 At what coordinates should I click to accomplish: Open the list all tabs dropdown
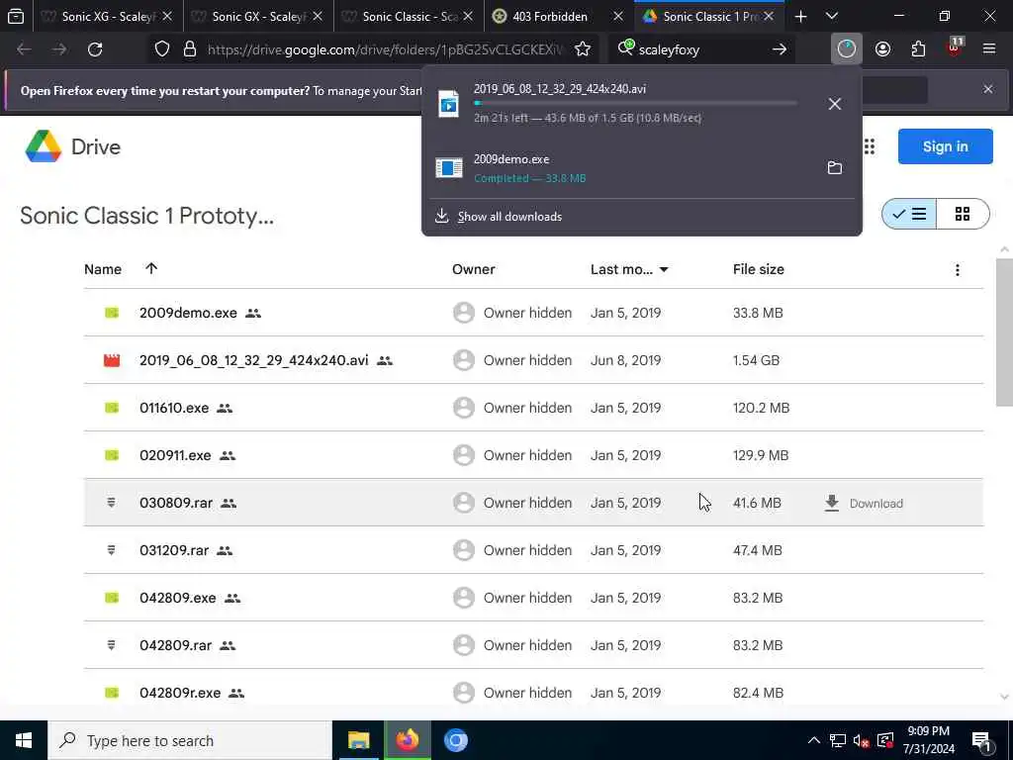click(x=832, y=16)
